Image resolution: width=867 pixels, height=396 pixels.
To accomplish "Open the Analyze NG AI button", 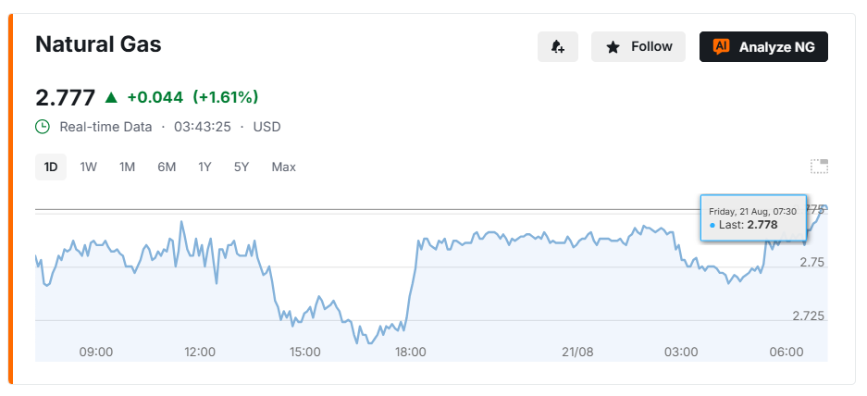I will click(763, 46).
